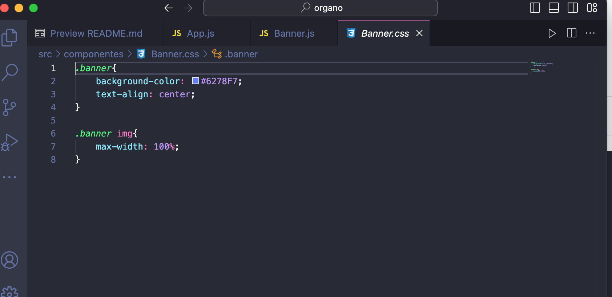Click the 100% value text
The image size is (612, 297).
tap(164, 147)
